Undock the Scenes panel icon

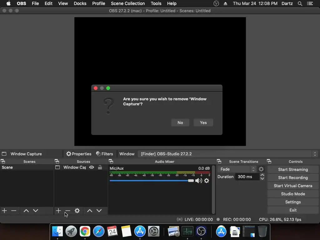pyautogui.click(x=3, y=162)
